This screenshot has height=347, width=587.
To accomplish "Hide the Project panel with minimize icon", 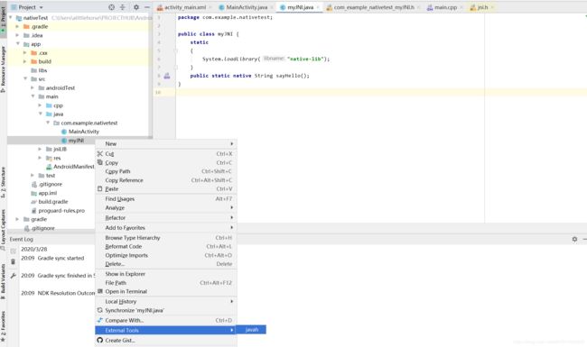I will 147,7.
